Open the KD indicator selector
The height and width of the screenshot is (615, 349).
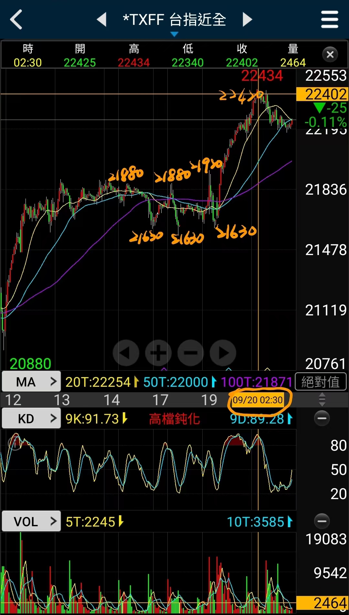31,419
